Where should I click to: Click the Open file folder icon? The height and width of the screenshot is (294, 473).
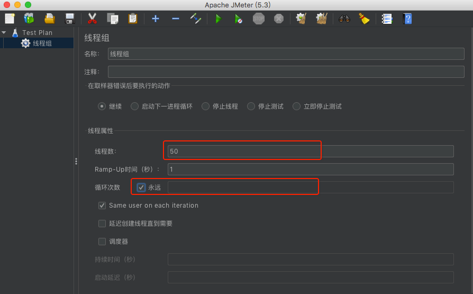pos(50,19)
